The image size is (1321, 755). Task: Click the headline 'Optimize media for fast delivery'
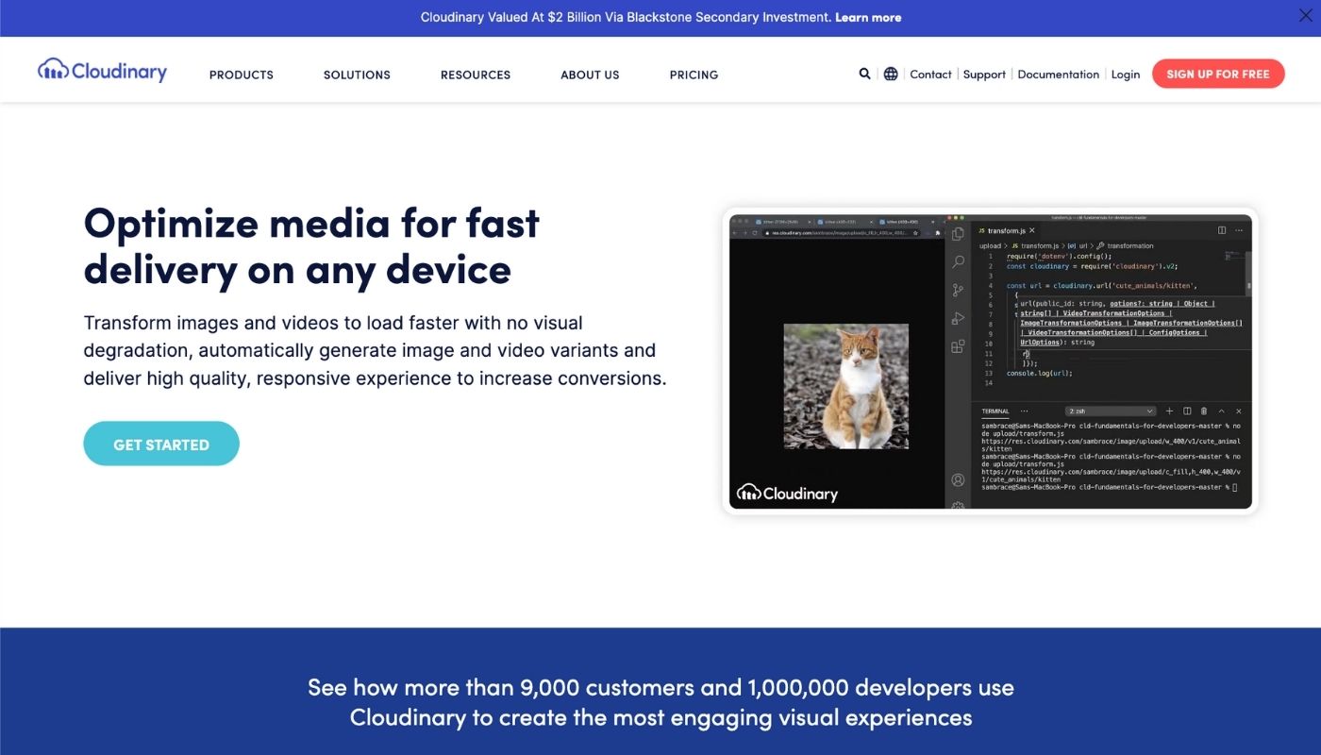point(311,246)
